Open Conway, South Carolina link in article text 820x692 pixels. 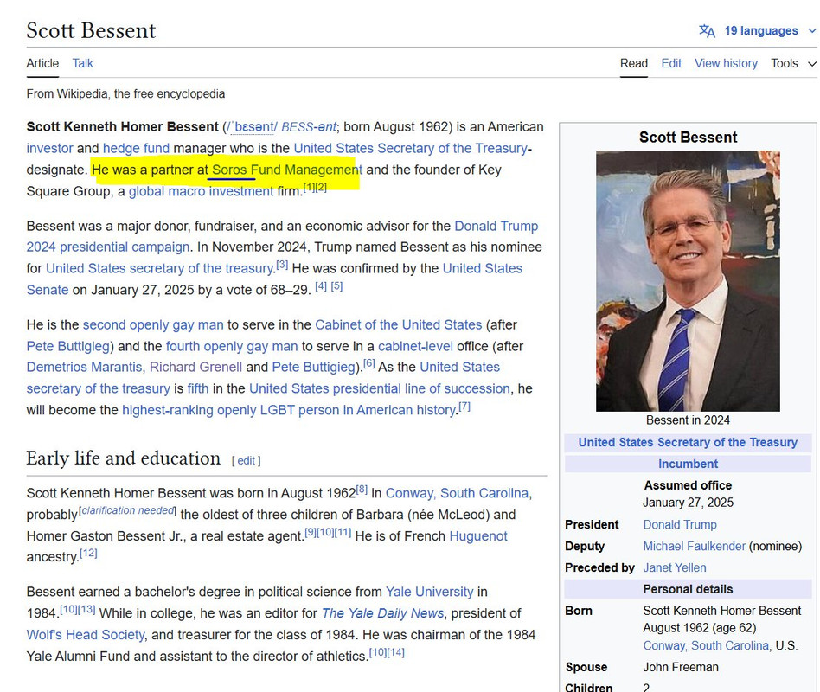457,493
